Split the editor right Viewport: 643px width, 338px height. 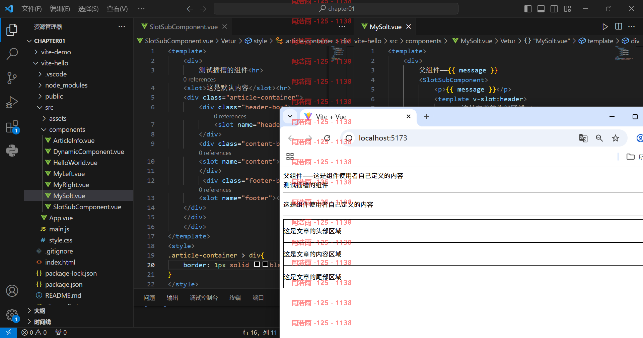click(x=619, y=26)
